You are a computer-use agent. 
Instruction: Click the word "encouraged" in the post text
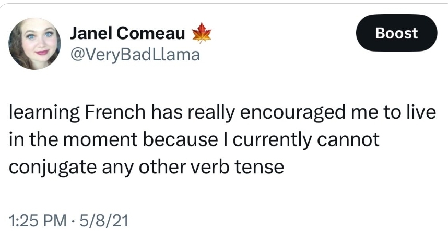click(293, 114)
